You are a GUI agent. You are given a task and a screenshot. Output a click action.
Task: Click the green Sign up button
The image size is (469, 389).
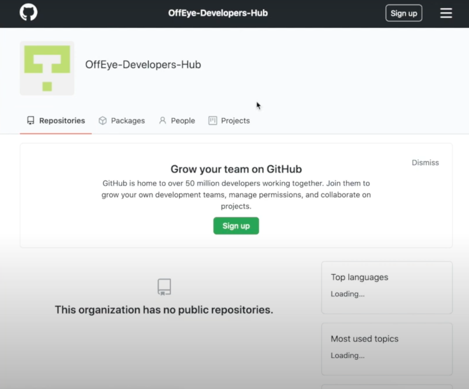[236, 226]
